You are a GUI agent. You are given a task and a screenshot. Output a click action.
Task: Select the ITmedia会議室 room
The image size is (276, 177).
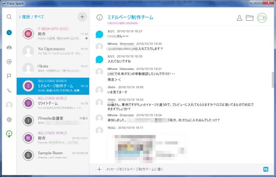(53, 120)
